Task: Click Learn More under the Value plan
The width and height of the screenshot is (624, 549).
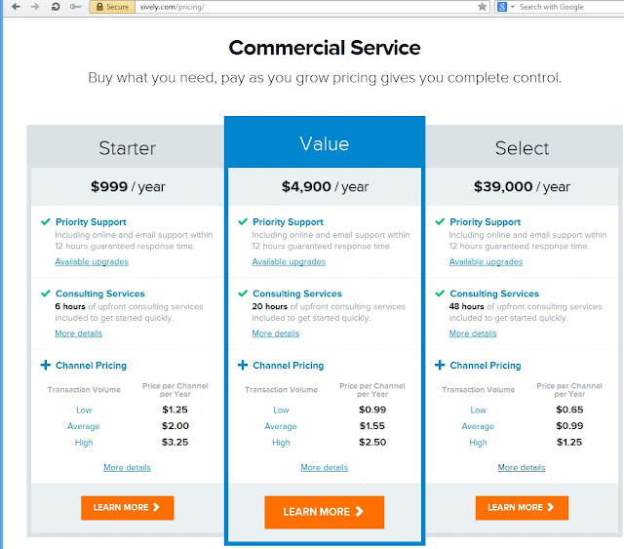Action: [324, 512]
